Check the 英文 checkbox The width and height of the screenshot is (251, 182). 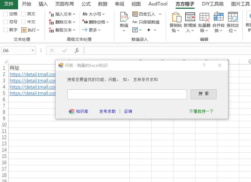[x=23, y=14]
